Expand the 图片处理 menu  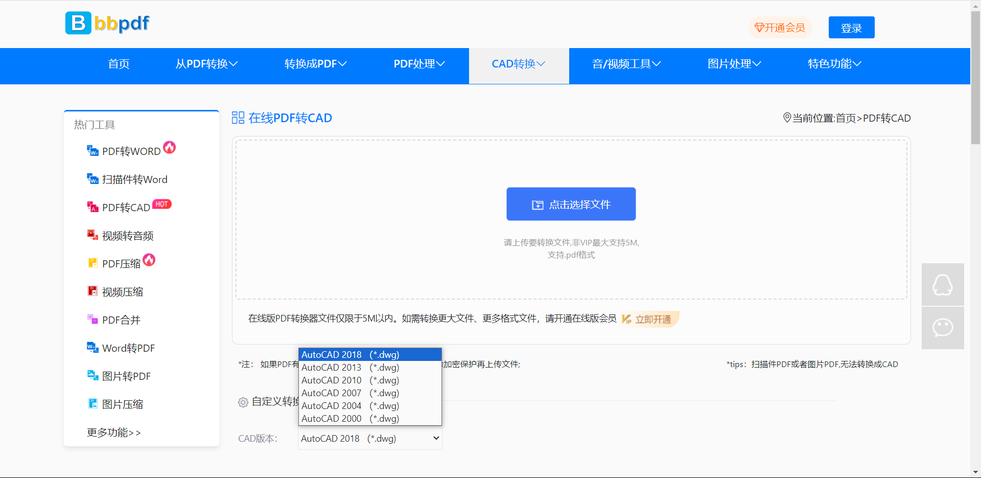pyautogui.click(x=734, y=64)
